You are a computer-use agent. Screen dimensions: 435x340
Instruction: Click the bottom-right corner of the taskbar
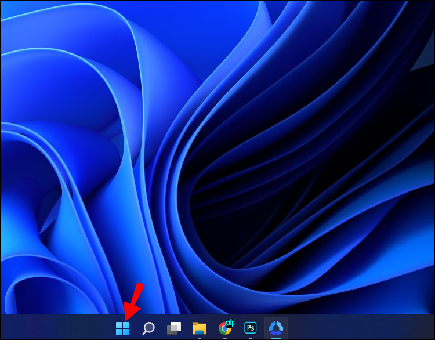click(x=432, y=337)
